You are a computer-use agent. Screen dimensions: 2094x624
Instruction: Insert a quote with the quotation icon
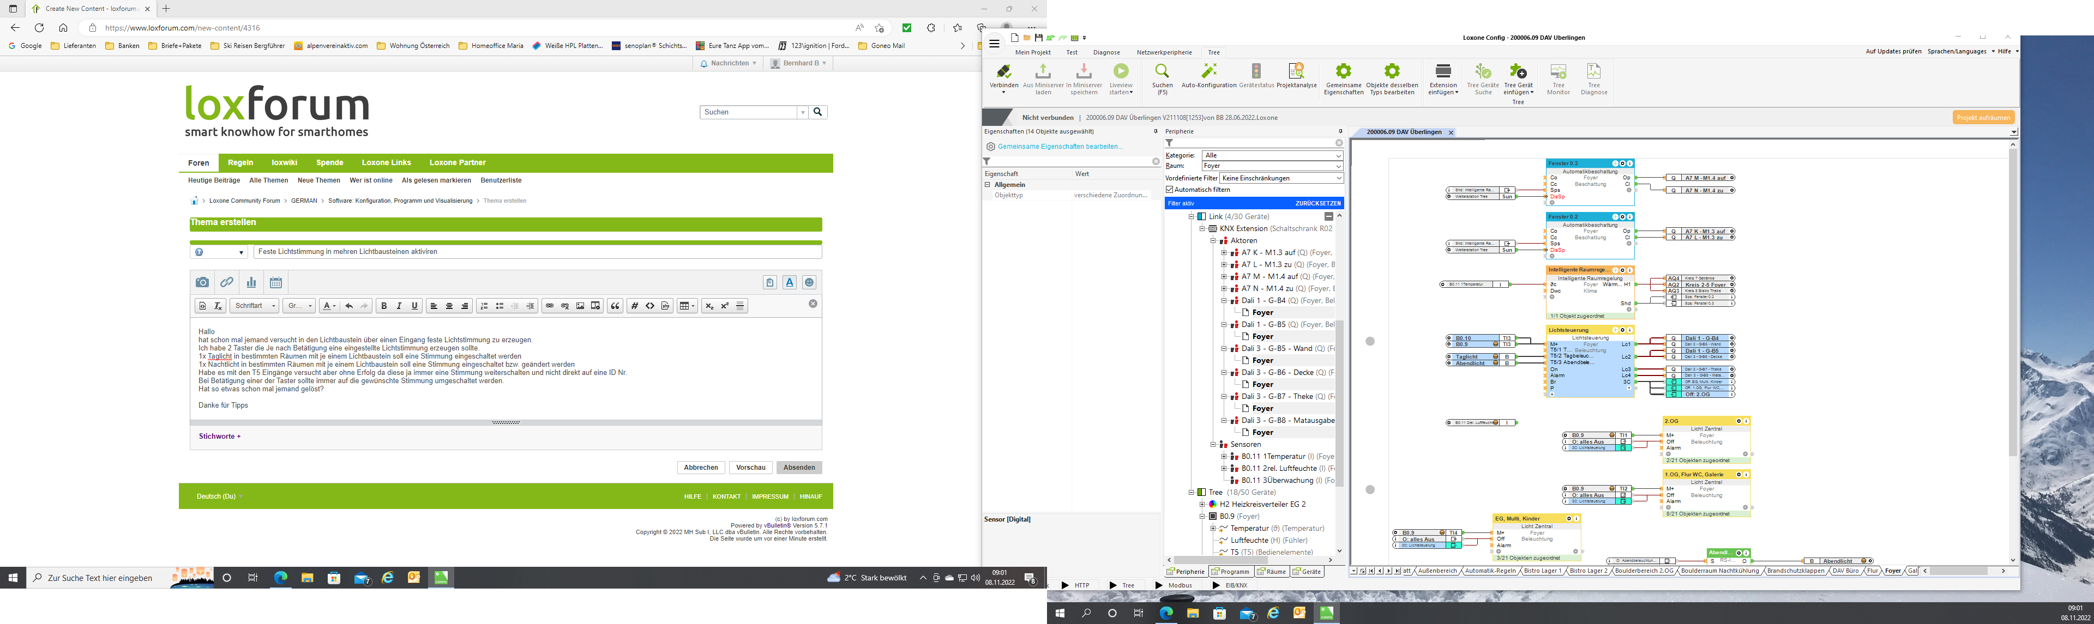(615, 306)
